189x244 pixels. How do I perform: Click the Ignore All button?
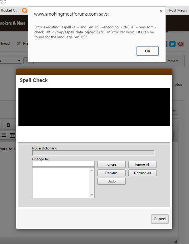click(142, 164)
